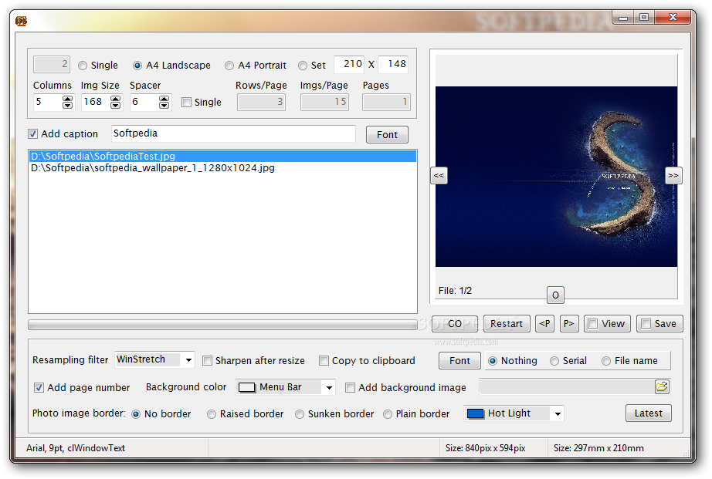Increase the Img Size value with up arrow
The height and width of the screenshot is (479, 712).
(x=116, y=99)
